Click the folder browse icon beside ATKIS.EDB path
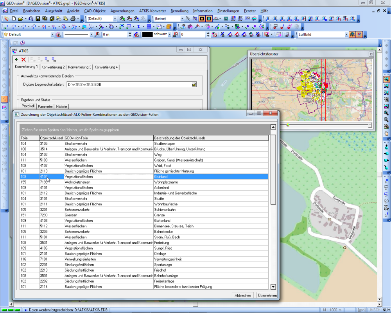Viewport: 391px width, 313px height. (x=194, y=84)
